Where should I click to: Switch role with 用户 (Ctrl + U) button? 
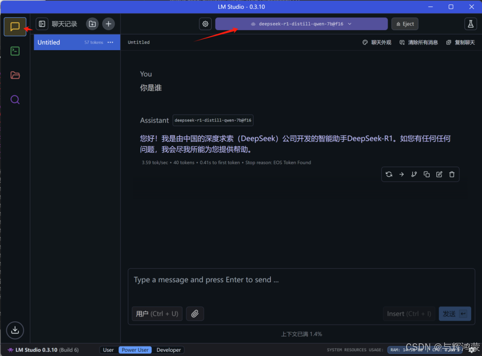click(x=157, y=314)
